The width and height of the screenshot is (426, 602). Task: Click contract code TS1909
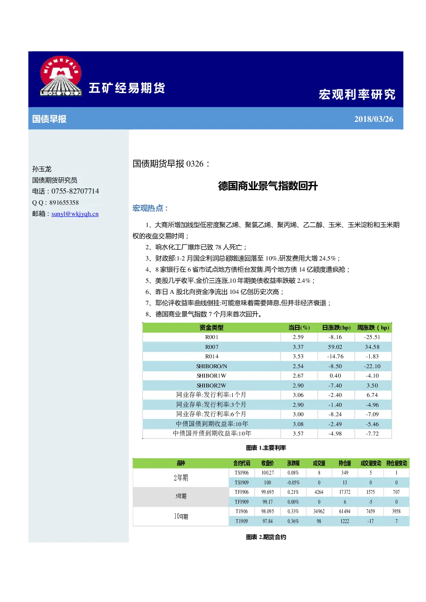pyautogui.click(x=242, y=483)
